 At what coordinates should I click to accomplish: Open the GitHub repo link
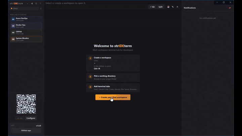point(26,130)
